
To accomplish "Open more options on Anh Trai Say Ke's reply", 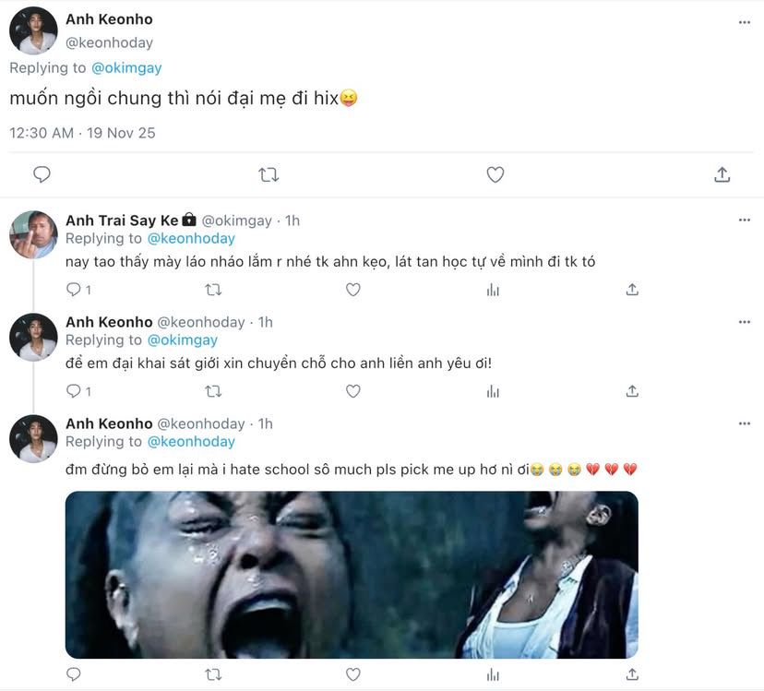I will (x=745, y=220).
